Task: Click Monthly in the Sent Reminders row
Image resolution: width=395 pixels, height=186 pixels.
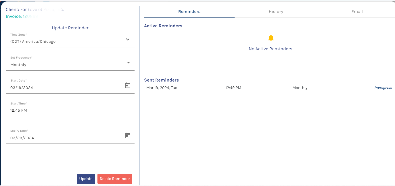Action: tap(300, 88)
